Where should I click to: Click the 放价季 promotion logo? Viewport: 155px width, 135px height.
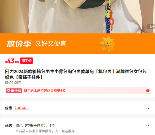point(19,44)
